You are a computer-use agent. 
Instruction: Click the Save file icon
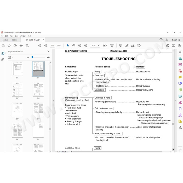3,45
